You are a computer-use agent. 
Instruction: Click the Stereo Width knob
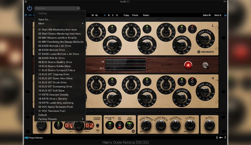(x=161, y=125)
